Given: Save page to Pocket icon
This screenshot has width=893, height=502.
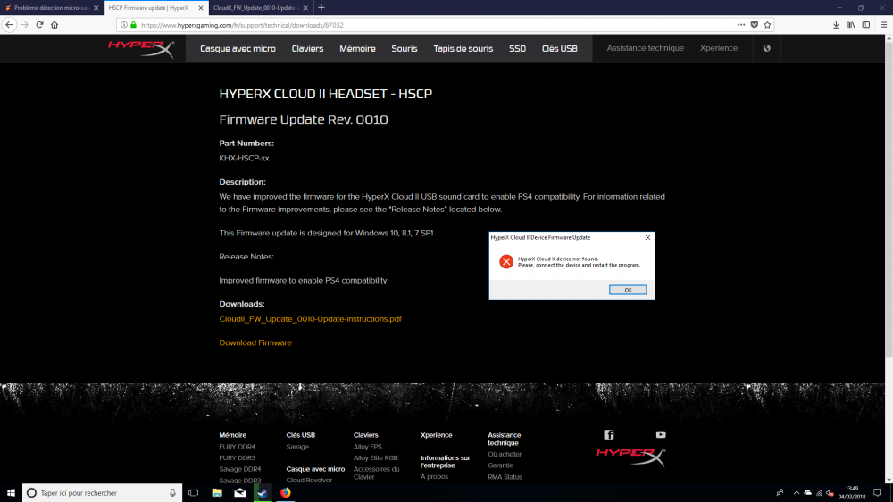Looking at the screenshot, I should [754, 24].
